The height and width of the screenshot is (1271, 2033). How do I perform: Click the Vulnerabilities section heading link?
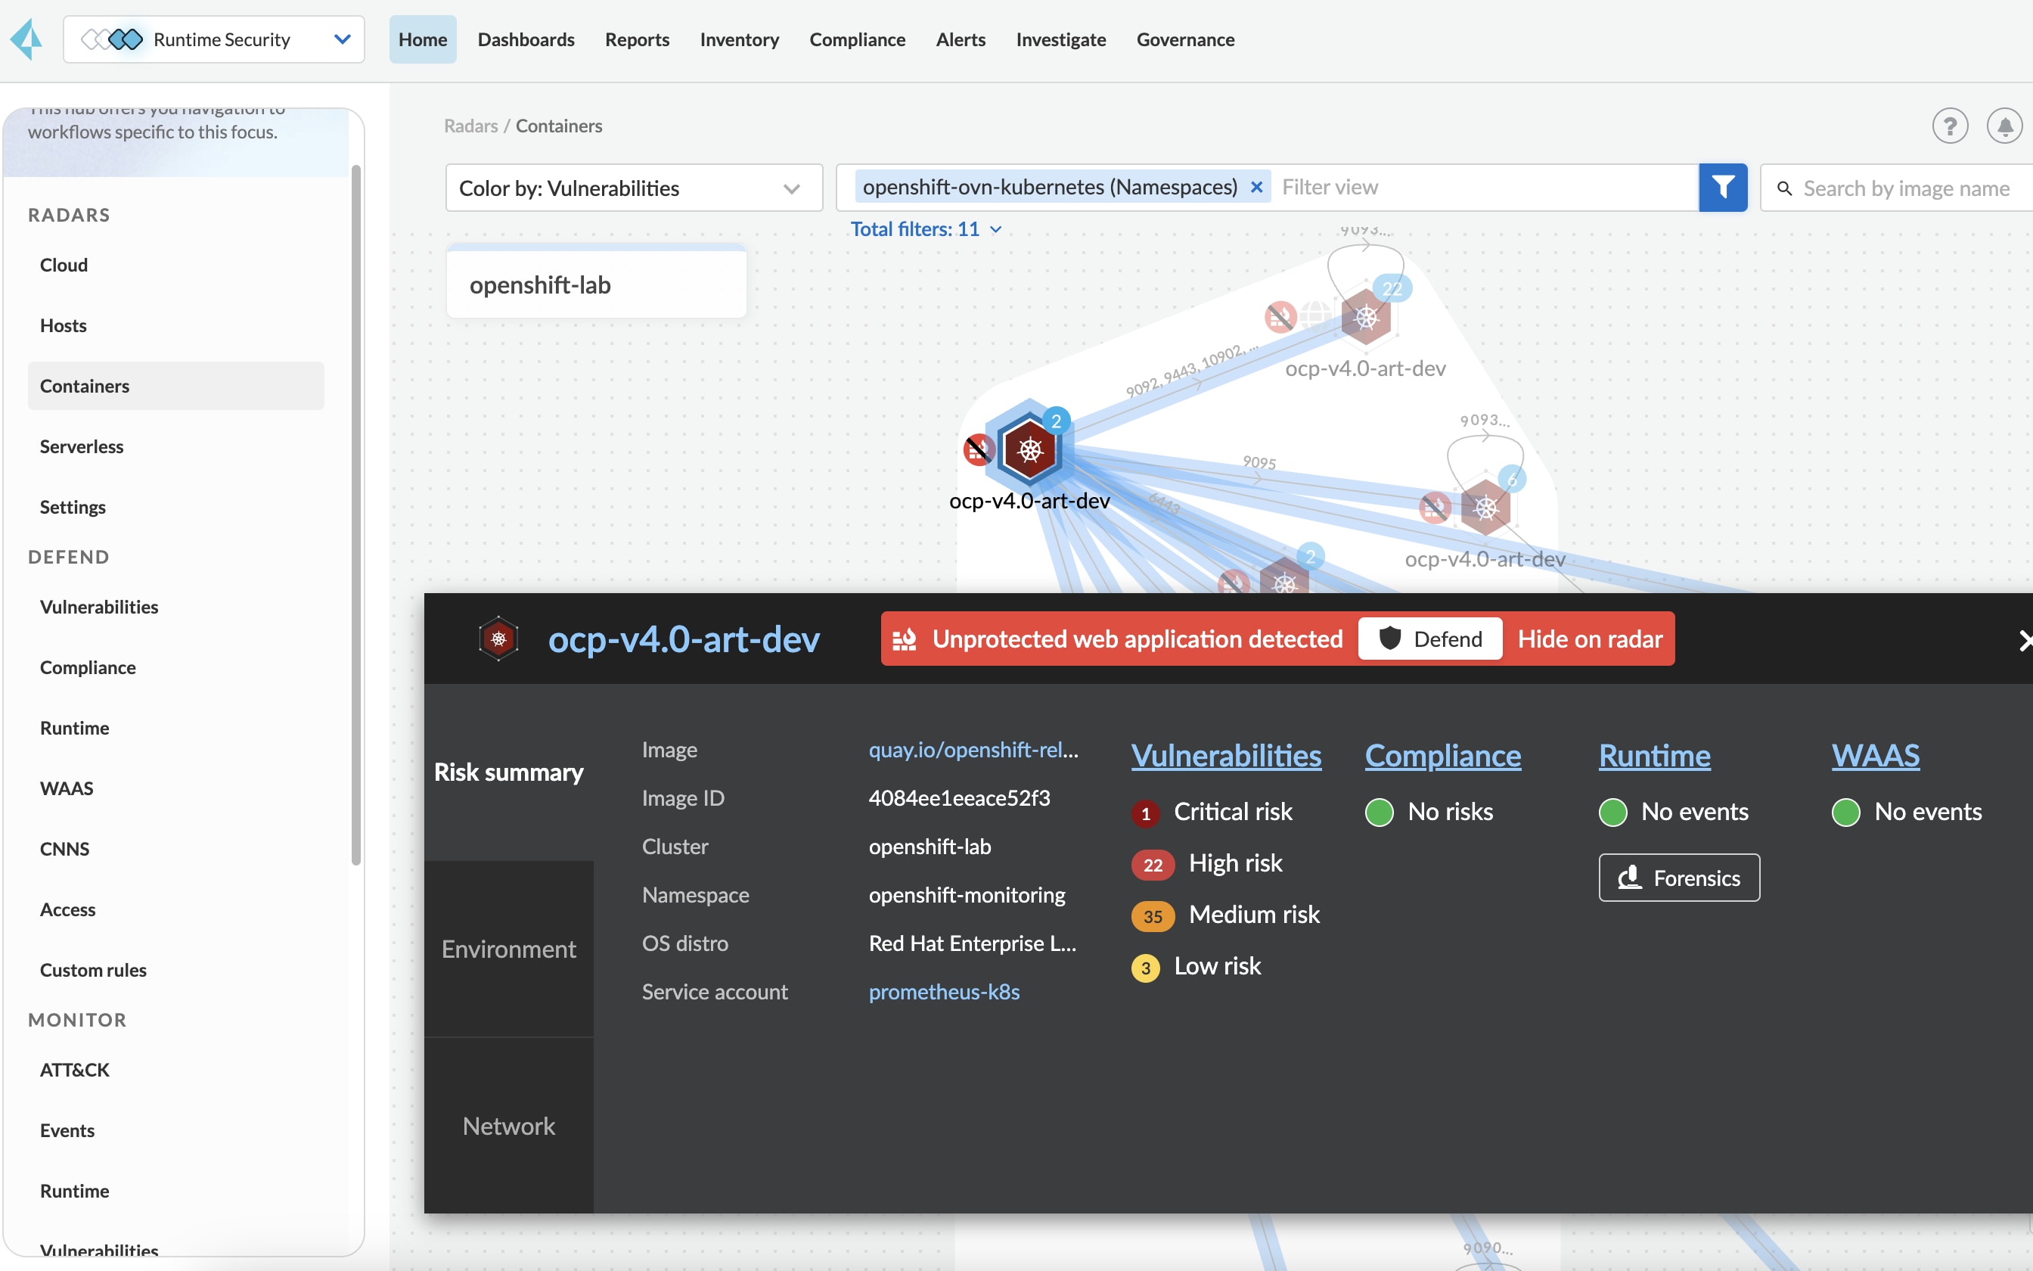1227,754
